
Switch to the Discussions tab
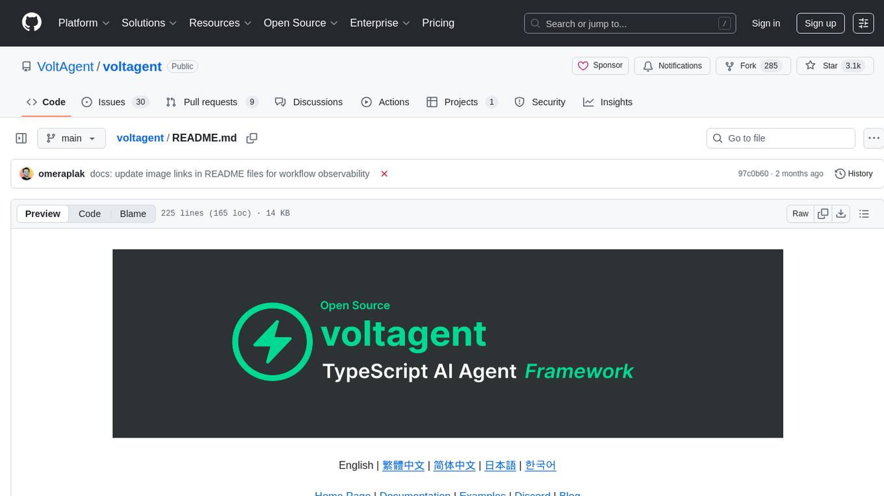[309, 102]
